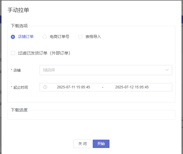
Task: Click the end time 2025-07-12 15:05:45
Action: (132, 87)
